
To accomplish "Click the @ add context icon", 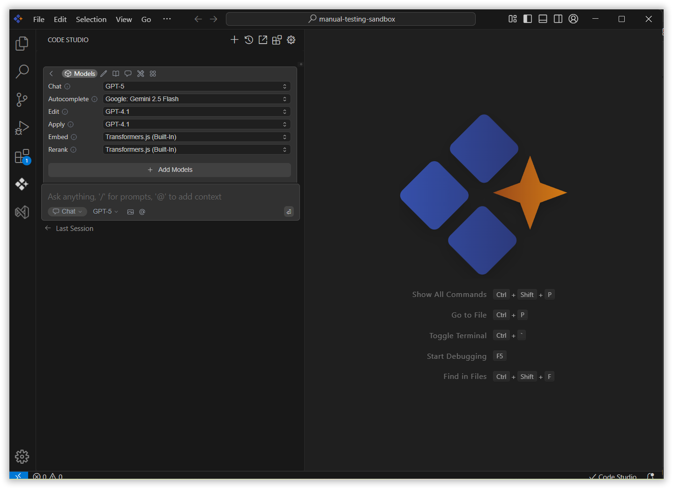I will (142, 212).
